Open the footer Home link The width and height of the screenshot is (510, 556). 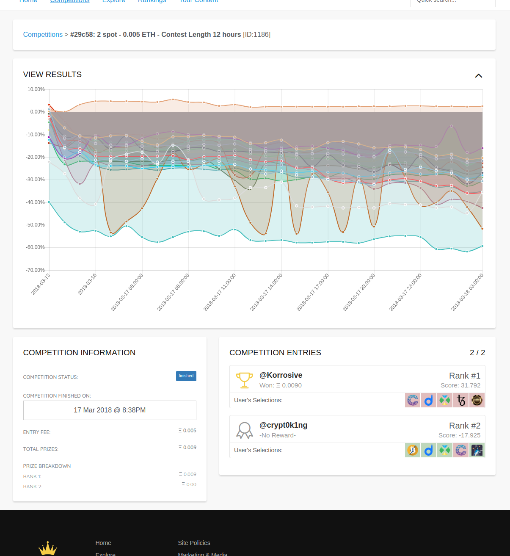pyautogui.click(x=103, y=543)
